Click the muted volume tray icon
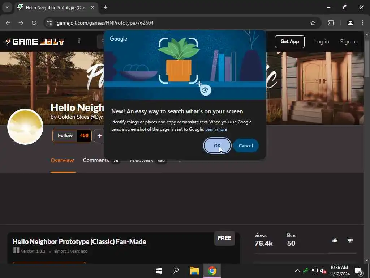The width and height of the screenshot is (370, 278). [x=323, y=271]
